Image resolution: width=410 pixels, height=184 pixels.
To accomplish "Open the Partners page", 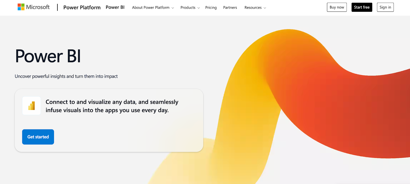I will [230, 8].
